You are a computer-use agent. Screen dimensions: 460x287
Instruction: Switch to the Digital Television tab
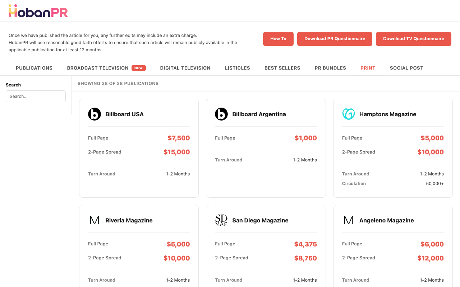point(185,68)
